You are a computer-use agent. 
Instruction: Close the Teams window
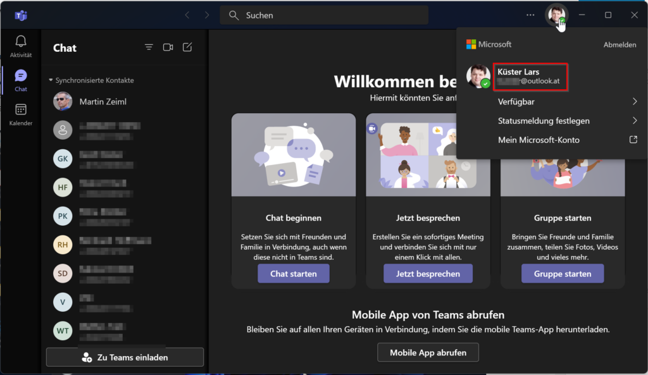click(x=634, y=15)
